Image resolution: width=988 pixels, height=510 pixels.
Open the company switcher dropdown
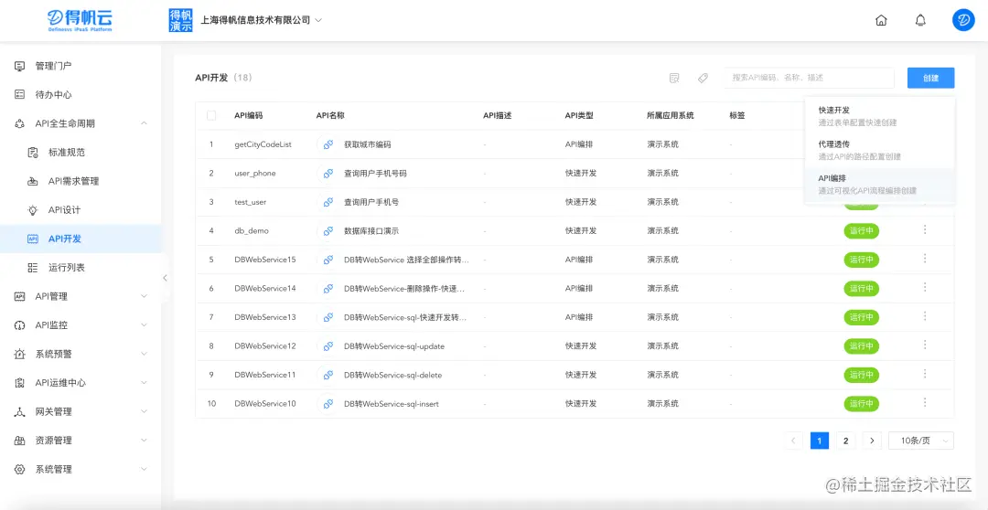point(318,20)
